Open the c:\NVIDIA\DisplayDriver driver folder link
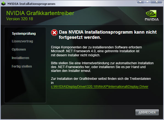The width and height of the screenshot is (164, 120). click(100, 87)
